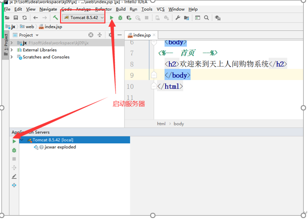Run server from Application Servers panel
308x220 pixels.
14,141
